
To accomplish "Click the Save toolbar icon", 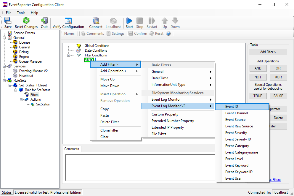I will (8, 21).
